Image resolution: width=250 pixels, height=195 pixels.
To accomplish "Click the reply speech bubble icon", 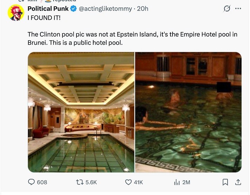I will pos(31,182).
